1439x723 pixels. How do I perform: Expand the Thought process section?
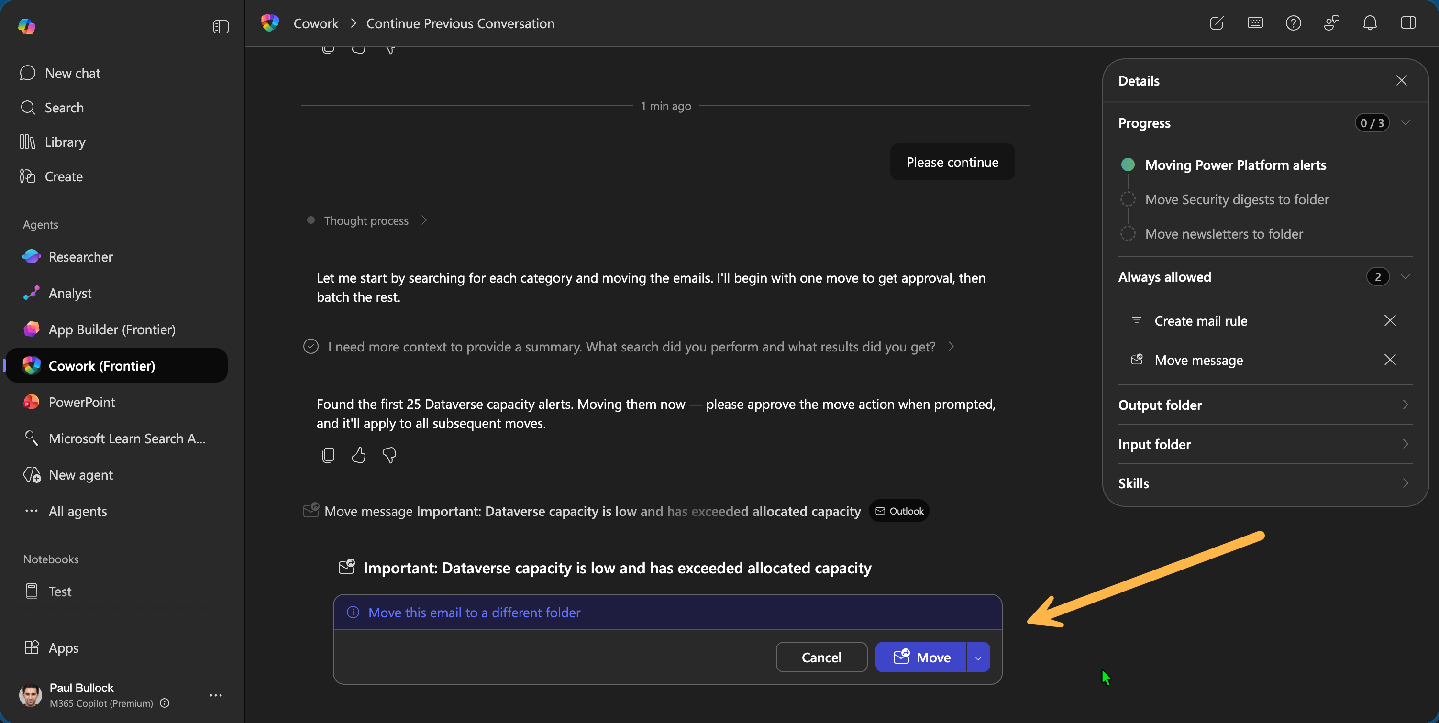click(x=366, y=220)
